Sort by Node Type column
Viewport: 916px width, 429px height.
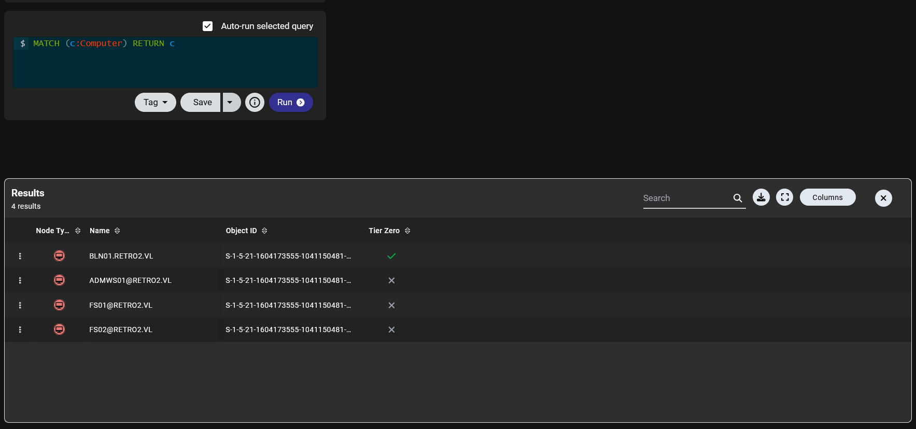coord(78,231)
